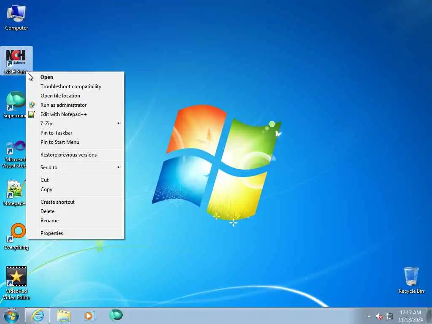The image size is (432, 324).
Task: Open Supermium from the taskbar
Action: click(116, 315)
